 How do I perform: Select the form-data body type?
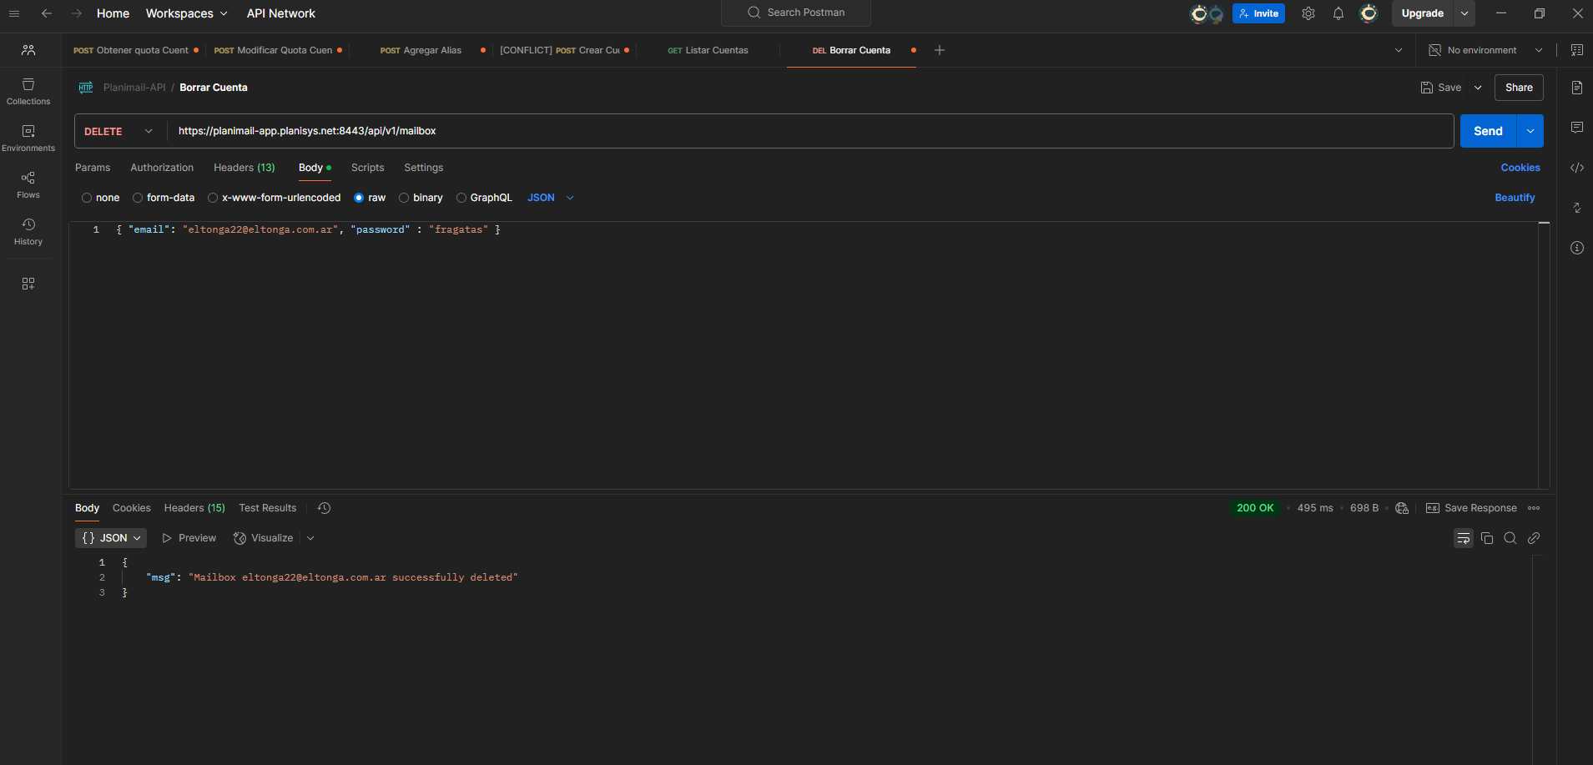click(x=164, y=198)
